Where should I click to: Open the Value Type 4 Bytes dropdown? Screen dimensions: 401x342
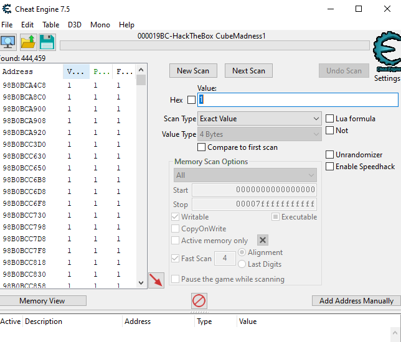(x=259, y=134)
